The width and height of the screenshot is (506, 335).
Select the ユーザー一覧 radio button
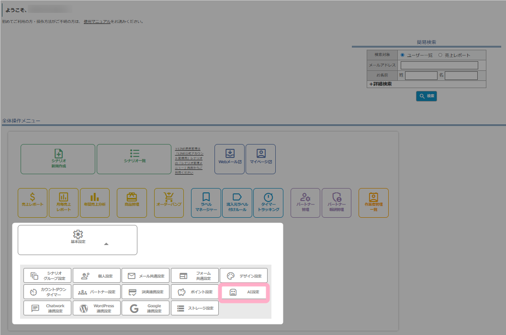click(x=403, y=55)
